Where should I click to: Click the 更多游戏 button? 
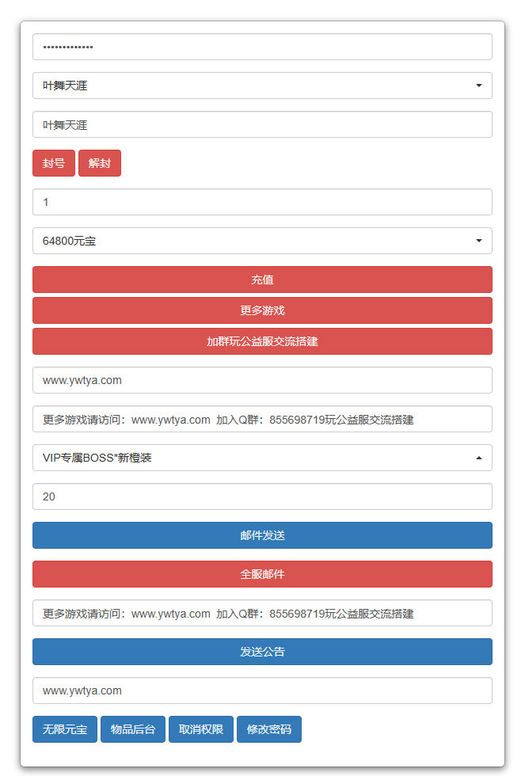point(262,310)
